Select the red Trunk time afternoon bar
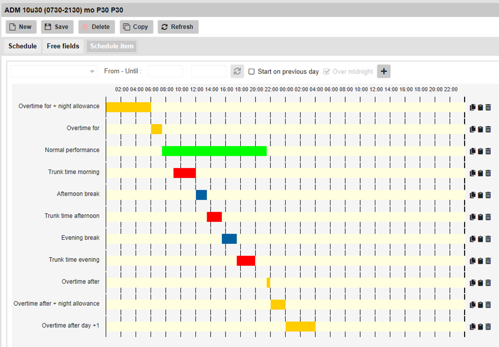This screenshot has height=347, width=499. (x=214, y=217)
